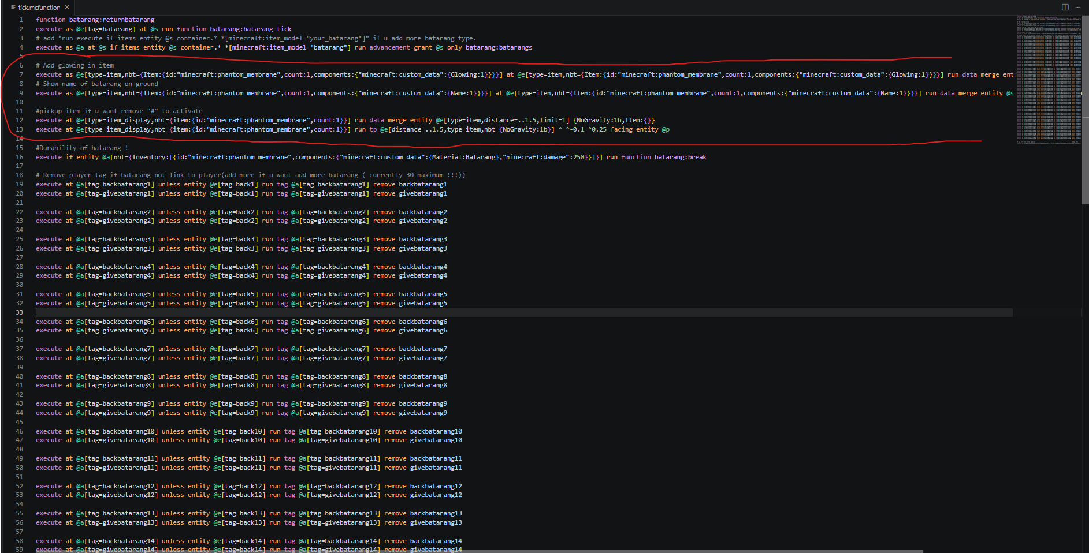Click "backbatarang1" at end of line 19
Viewport: 1089px width, 553px height.
click(423, 185)
